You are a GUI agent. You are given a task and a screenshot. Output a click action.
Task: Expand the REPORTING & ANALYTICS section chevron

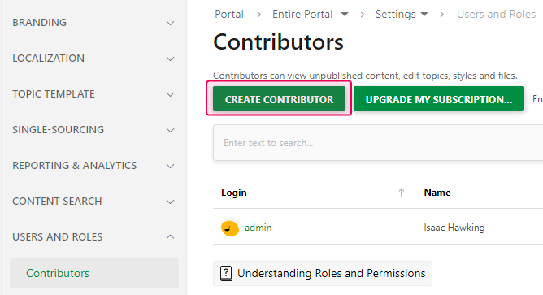tap(170, 167)
